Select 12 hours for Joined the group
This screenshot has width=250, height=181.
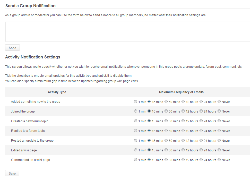point(183,111)
